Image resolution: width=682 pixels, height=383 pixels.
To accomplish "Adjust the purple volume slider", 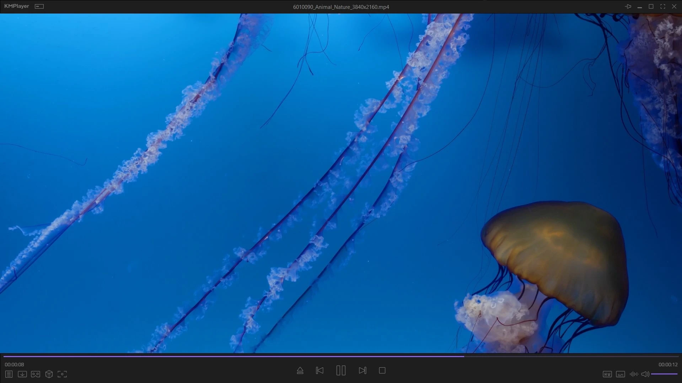I will click(x=664, y=374).
